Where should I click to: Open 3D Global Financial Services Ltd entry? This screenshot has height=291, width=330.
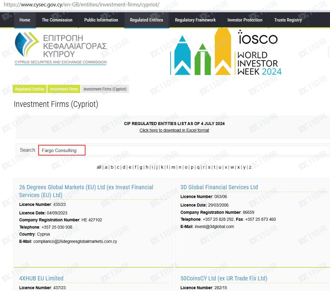219,187
